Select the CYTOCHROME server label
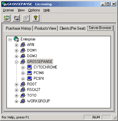Image resolution: width=118 pixels, height=121 pixels. [x=45, y=67]
